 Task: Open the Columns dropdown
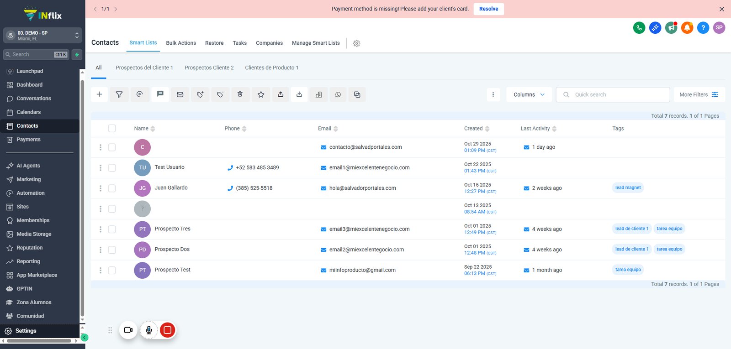point(529,94)
